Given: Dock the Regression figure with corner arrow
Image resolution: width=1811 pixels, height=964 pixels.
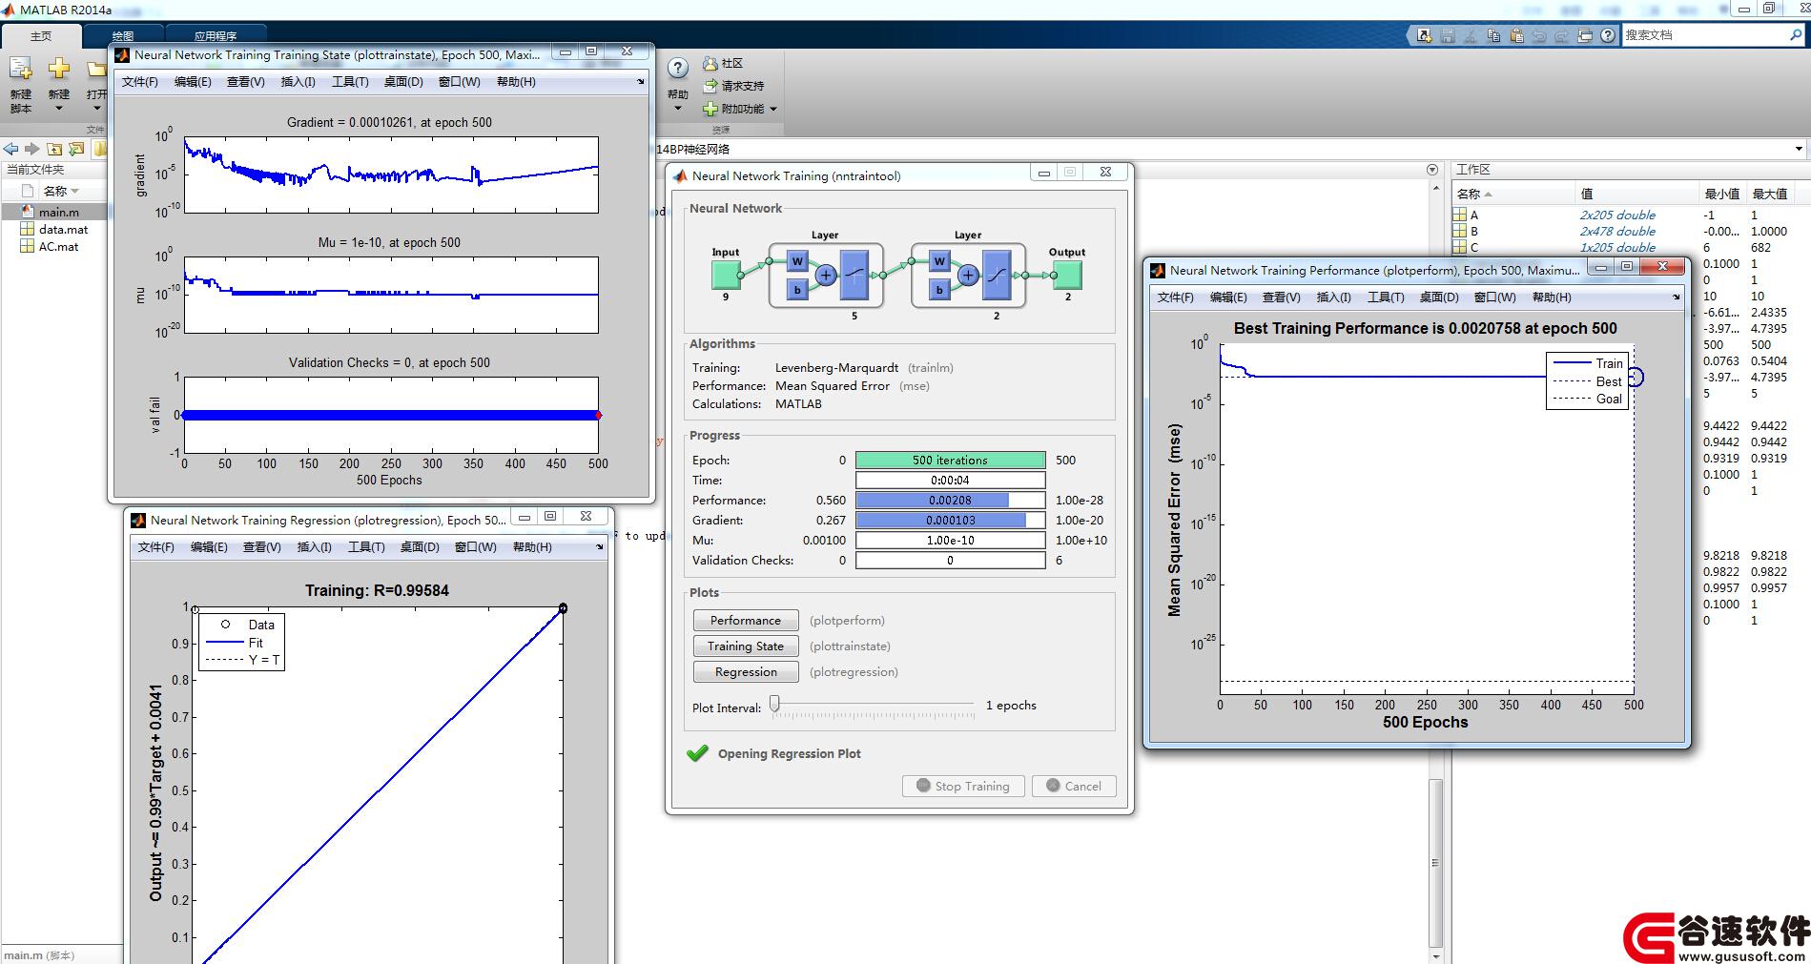Looking at the screenshot, I should click(x=600, y=547).
